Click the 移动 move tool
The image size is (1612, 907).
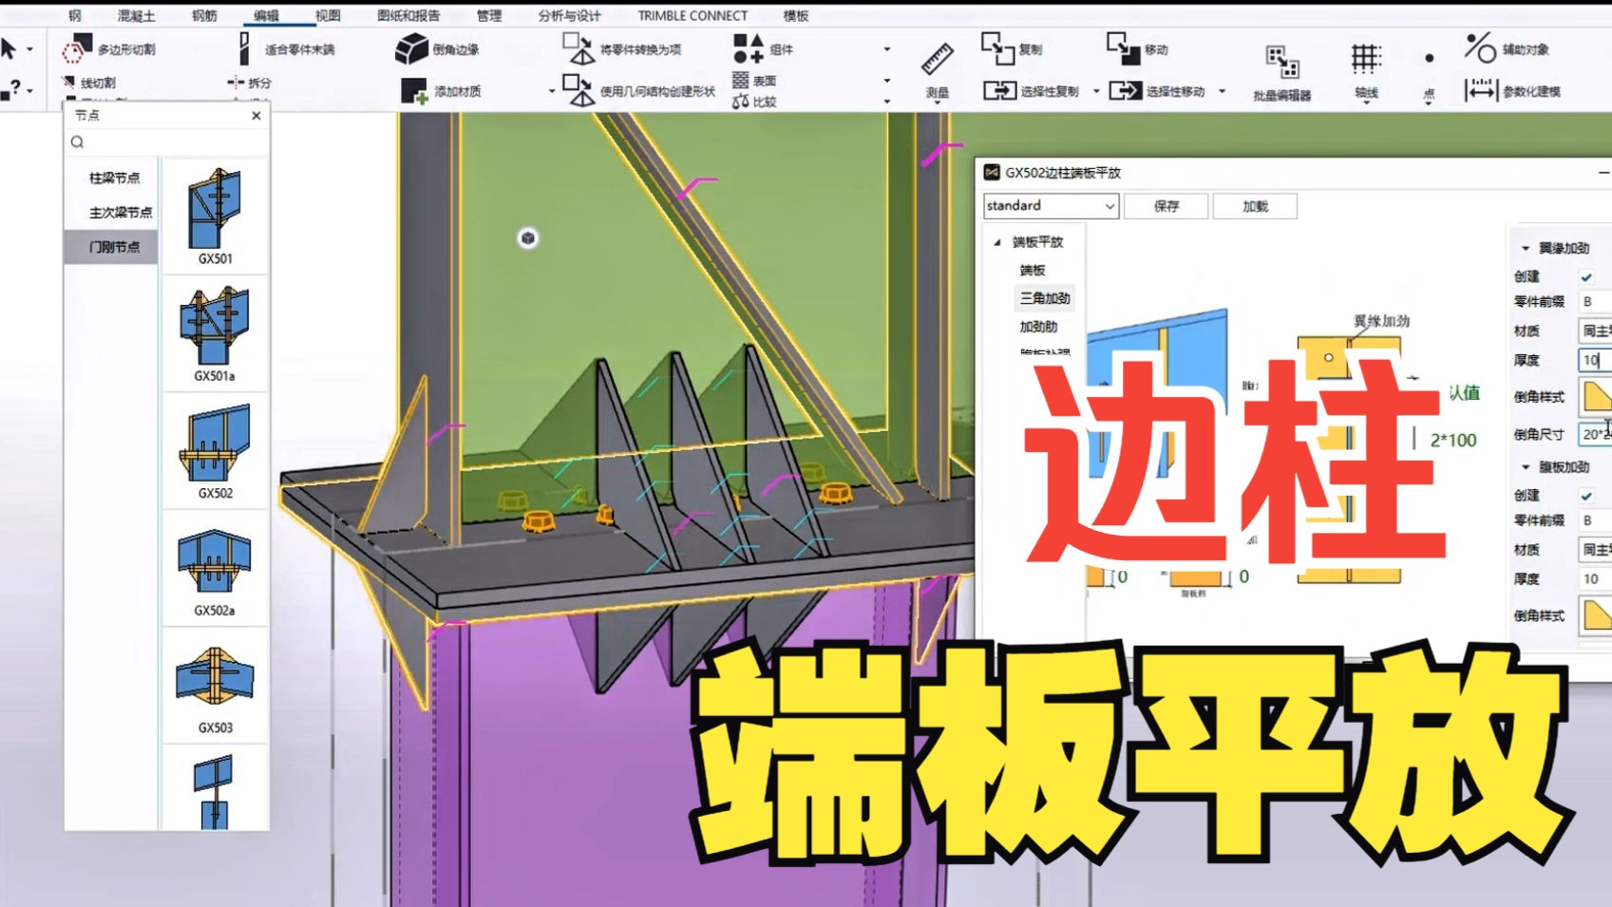[1137, 48]
